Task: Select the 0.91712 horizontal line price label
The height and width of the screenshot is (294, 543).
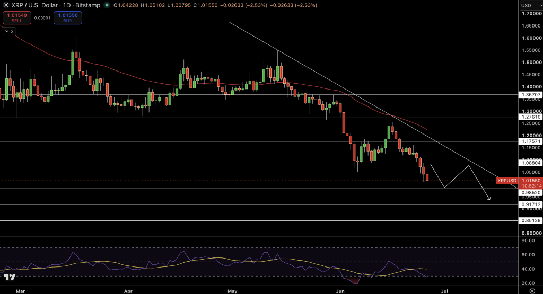Action: 531,204
